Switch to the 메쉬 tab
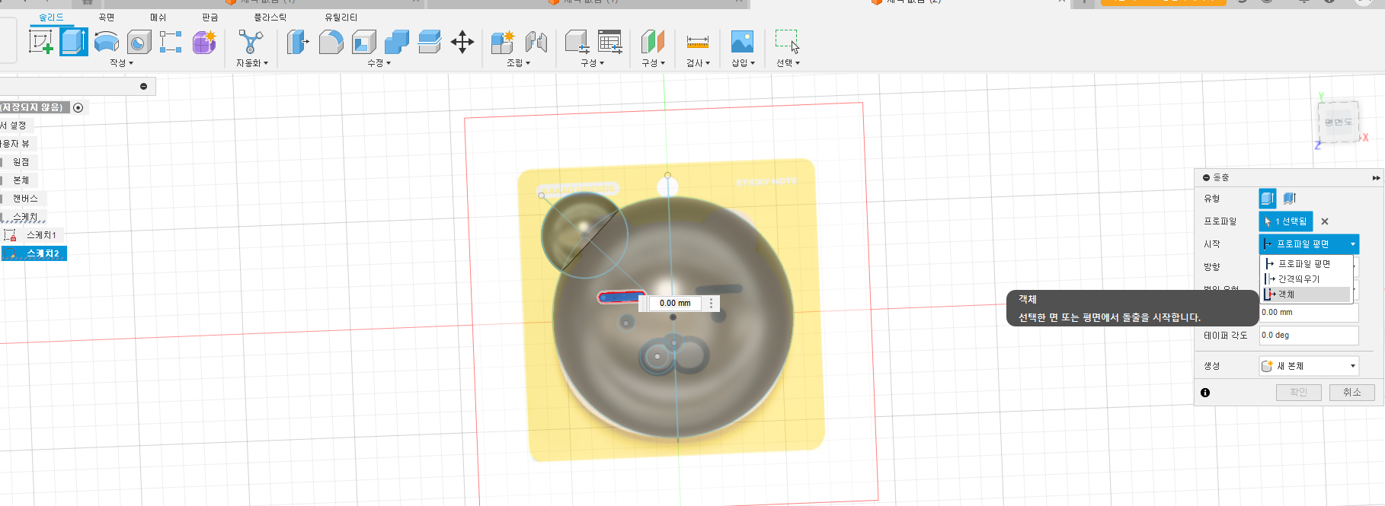 click(158, 17)
